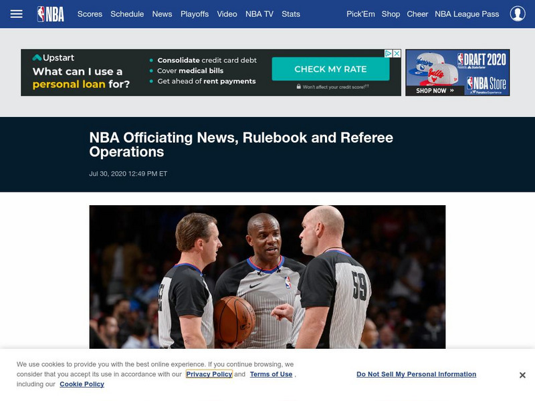Open the Privacy Policy link
Viewport: 535px width, 401px height.
(209, 374)
